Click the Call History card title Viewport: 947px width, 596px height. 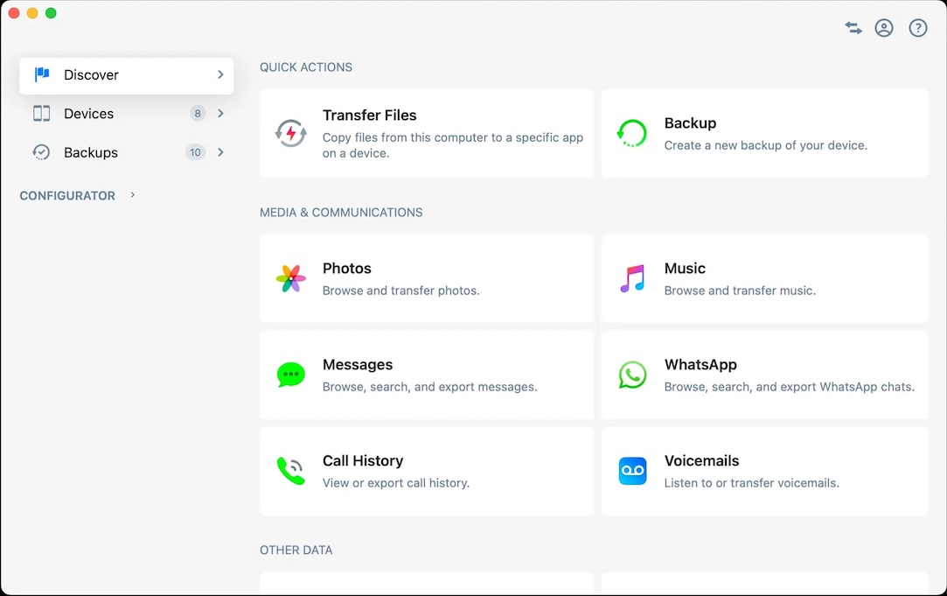(x=363, y=460)
